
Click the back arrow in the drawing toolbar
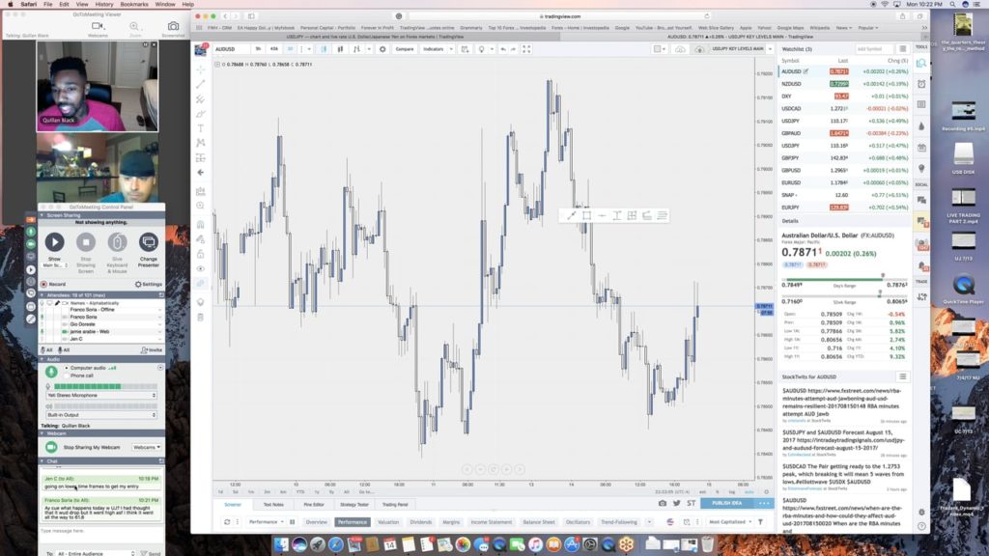coord(201,172)
